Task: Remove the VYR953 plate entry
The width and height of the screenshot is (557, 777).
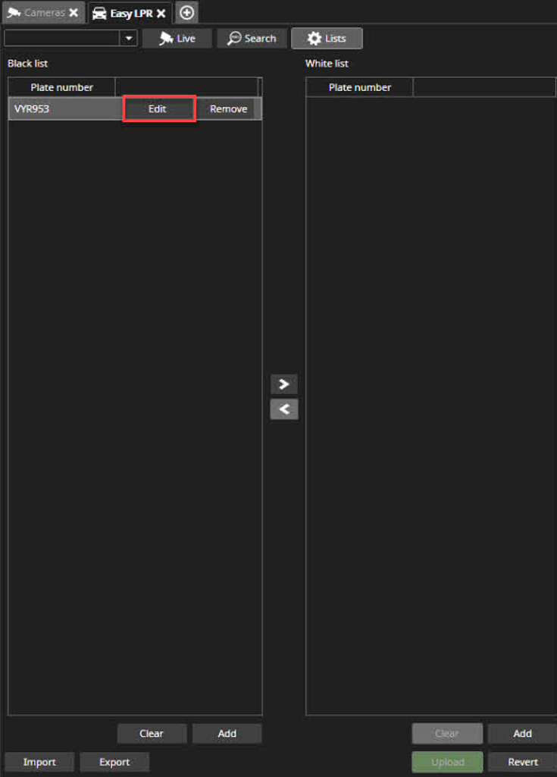Action: (228, 109)
